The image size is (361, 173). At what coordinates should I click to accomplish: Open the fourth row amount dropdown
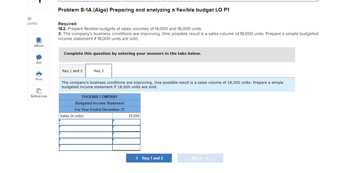113,141
